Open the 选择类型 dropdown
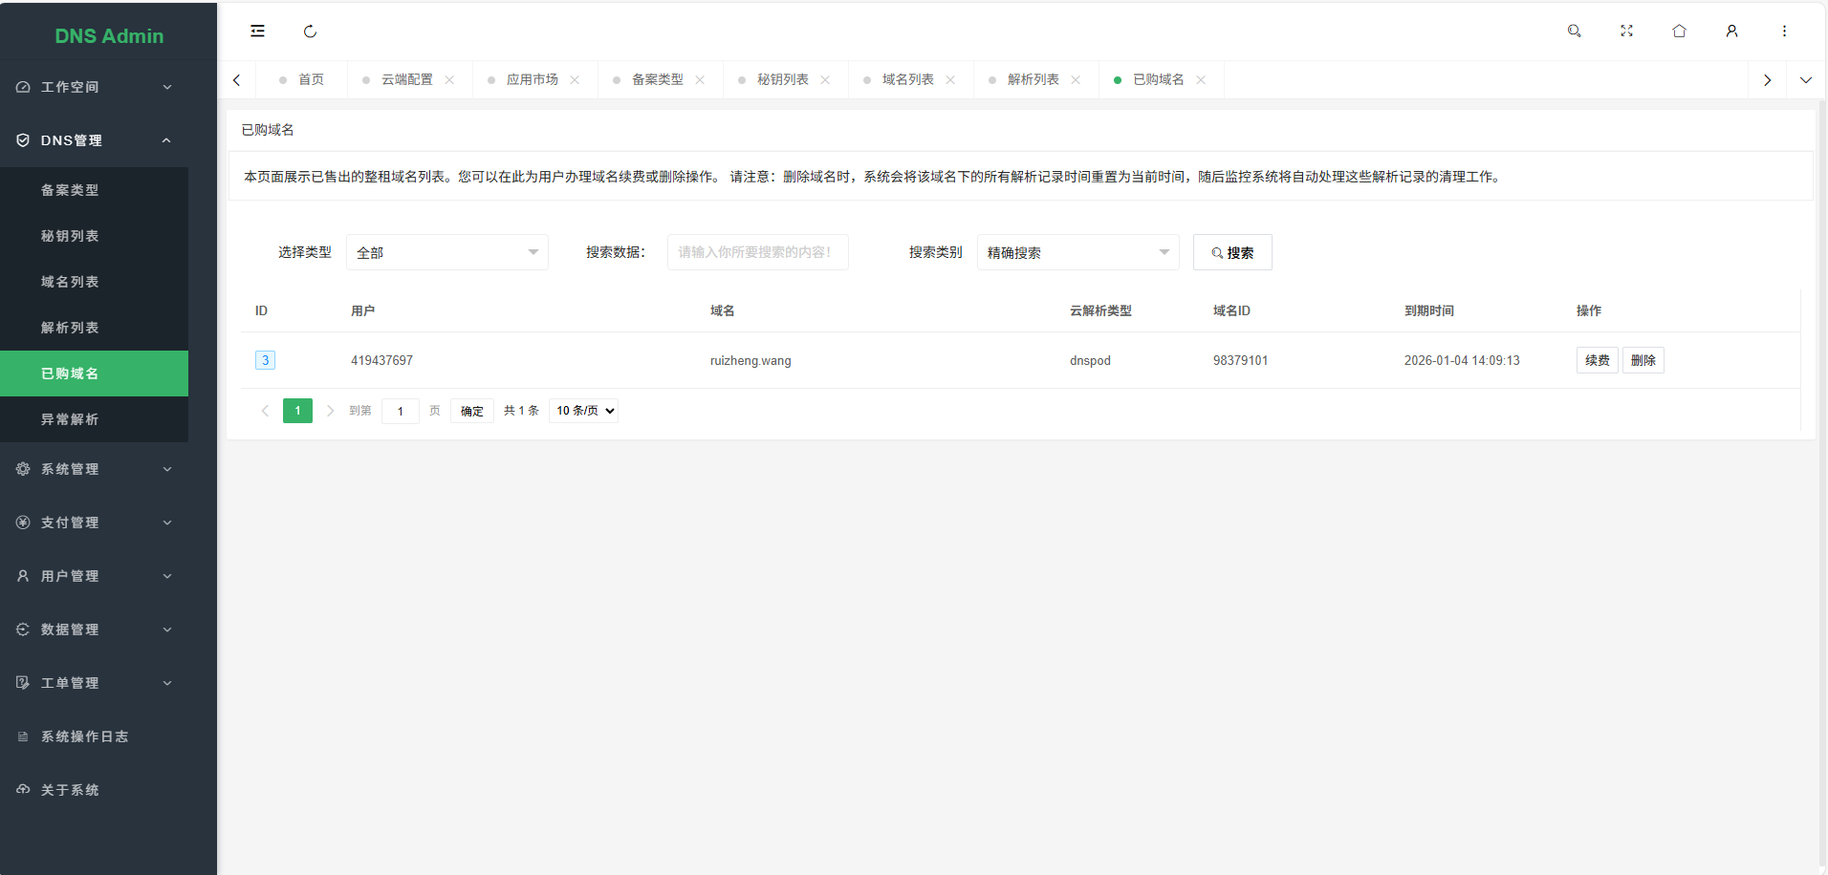Screen dimensions: 1828x875 tap(446, 252)
